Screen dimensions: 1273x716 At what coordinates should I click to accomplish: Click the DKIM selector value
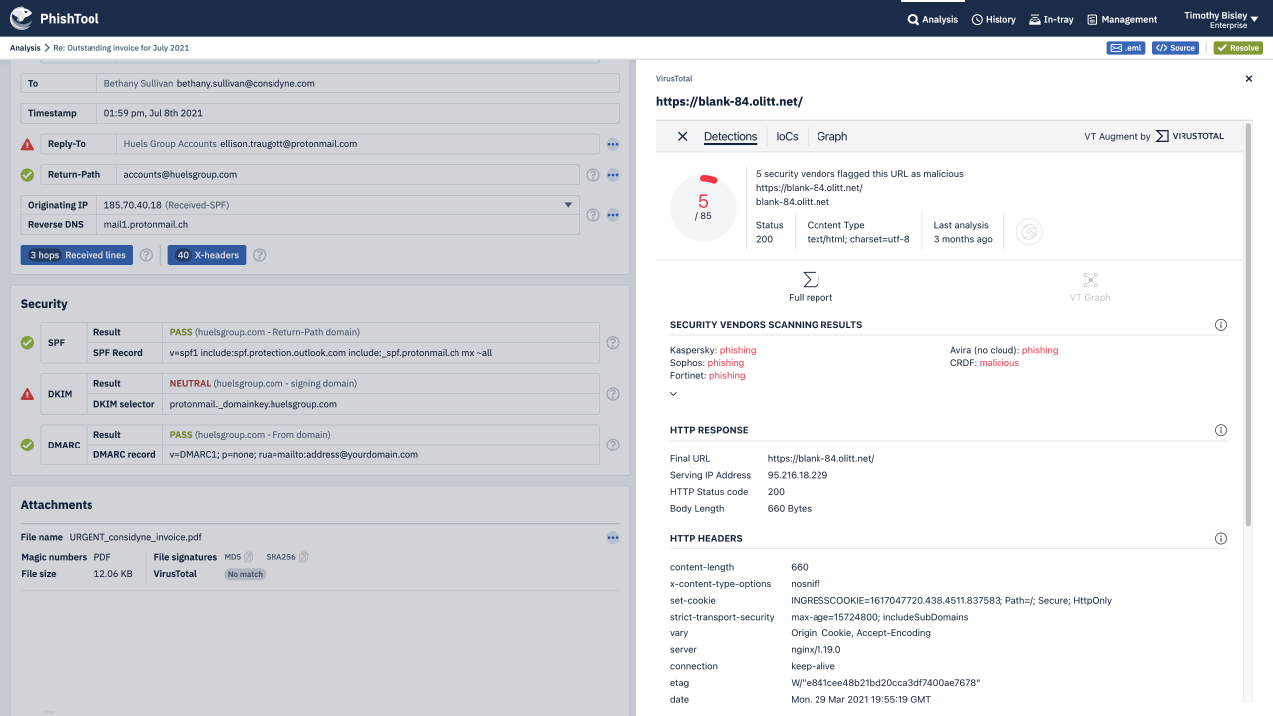click(x=254, y=404)
